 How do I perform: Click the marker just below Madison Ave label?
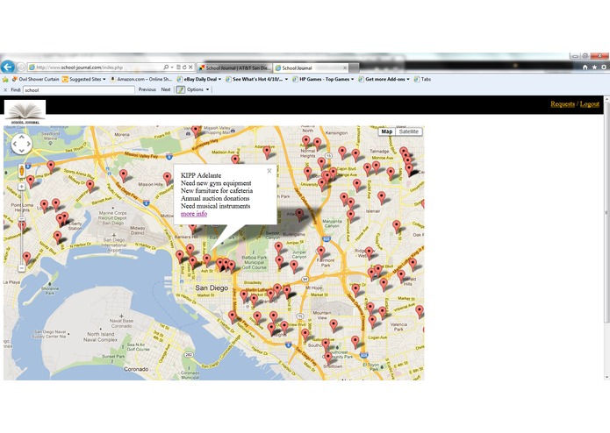pos(235,160)
